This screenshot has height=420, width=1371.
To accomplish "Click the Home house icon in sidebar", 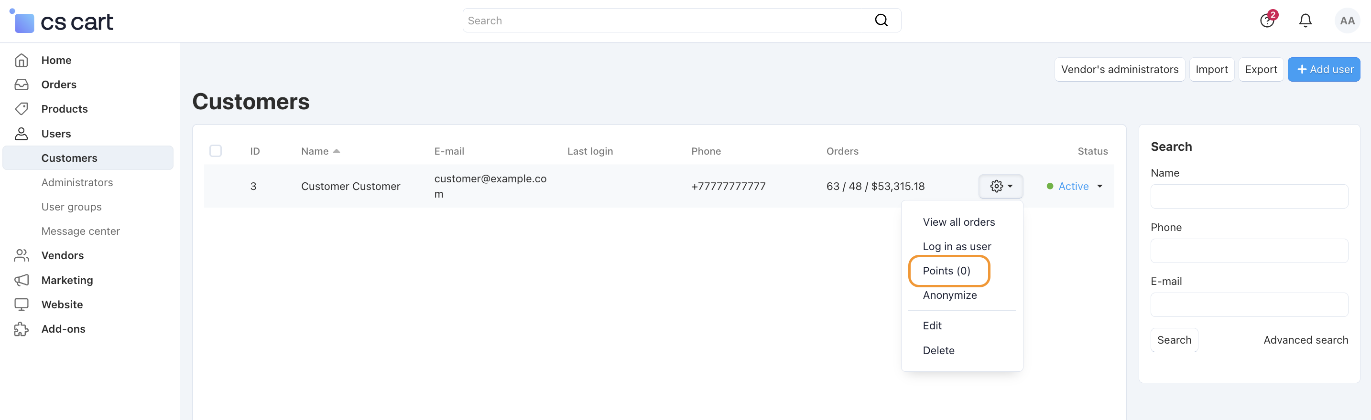I will (22, 60).
